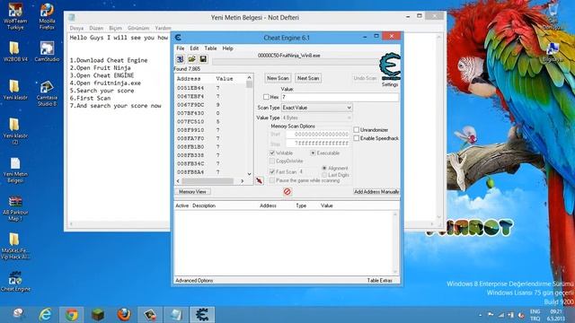Screen dimensions: 575x323
Task: Open Düzen menu in Notepad
Action: (x=96, y=28)
